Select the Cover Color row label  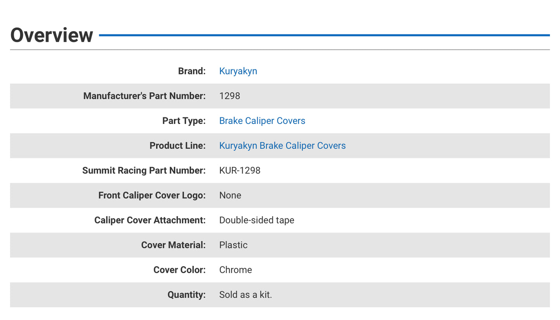179,270
